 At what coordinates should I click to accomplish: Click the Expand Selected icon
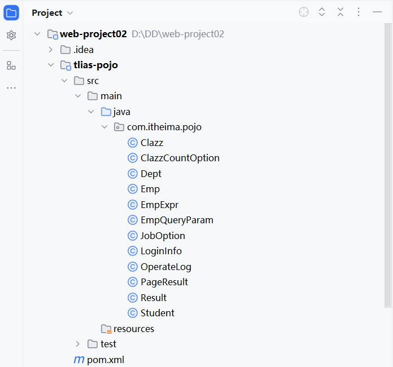322,12
